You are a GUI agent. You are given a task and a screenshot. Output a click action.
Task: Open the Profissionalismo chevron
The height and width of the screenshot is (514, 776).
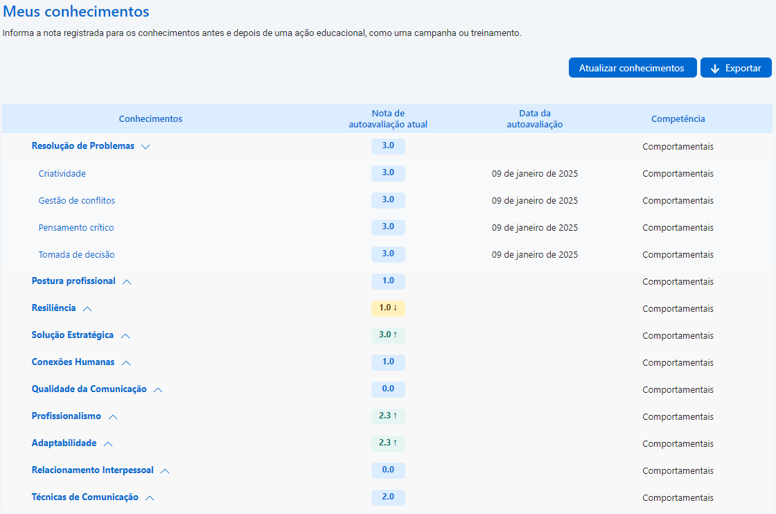113,417
